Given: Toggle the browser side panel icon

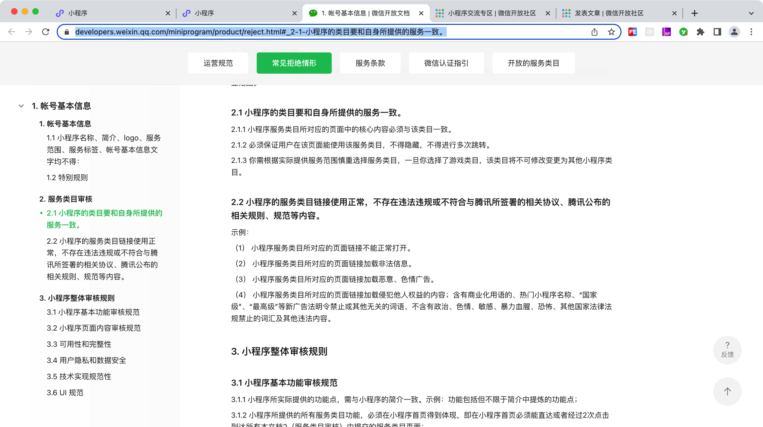Looking at the screenshot, I should 717,32.
